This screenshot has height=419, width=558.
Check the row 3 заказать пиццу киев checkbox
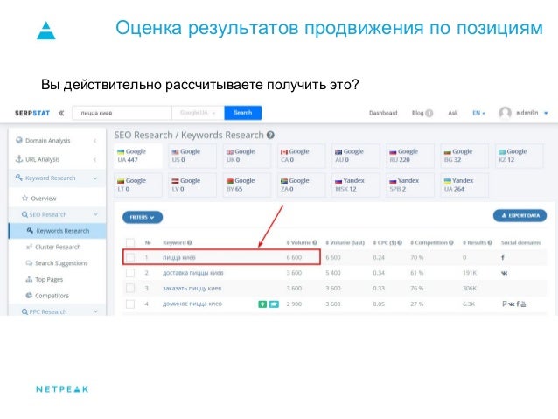pos(130,289)
